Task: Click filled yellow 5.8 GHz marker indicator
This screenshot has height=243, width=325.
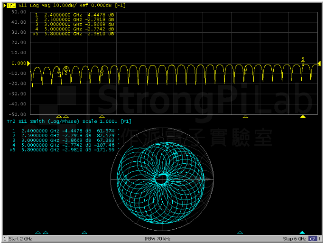Action: click(x=303, y=116)
